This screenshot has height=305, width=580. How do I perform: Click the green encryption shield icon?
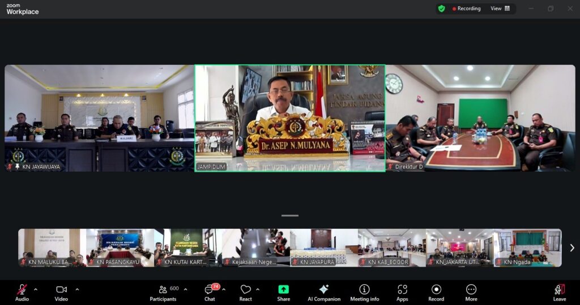[x=442, y=8]
